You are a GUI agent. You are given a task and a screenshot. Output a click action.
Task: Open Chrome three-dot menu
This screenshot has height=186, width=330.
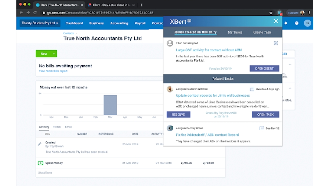pos(309,13)
